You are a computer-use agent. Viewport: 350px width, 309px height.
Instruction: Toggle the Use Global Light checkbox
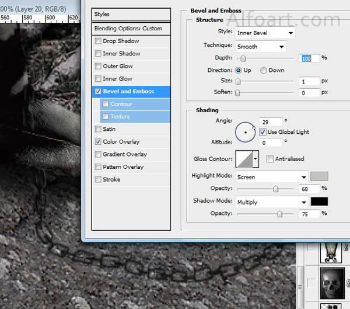point(262,132)
